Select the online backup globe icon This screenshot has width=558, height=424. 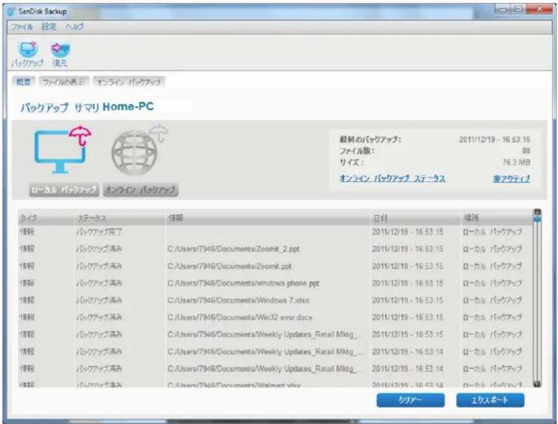pyautogui.click(x=139, y=150)
